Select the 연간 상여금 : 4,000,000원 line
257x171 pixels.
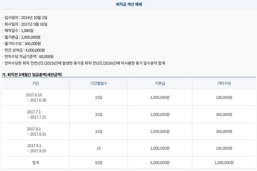pyautogui.click(x=23, y=50)
